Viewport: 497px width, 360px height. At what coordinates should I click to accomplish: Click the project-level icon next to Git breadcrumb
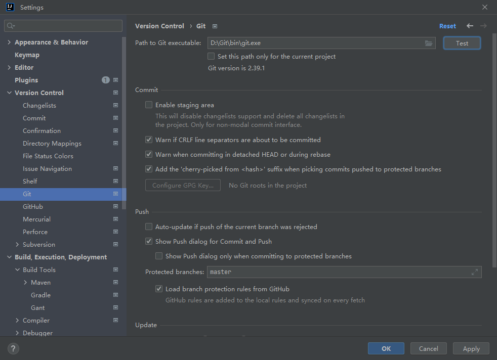click(215, 26)
